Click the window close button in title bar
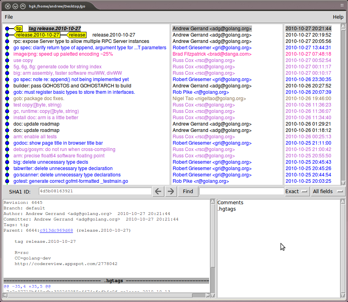 coord(8,6)
